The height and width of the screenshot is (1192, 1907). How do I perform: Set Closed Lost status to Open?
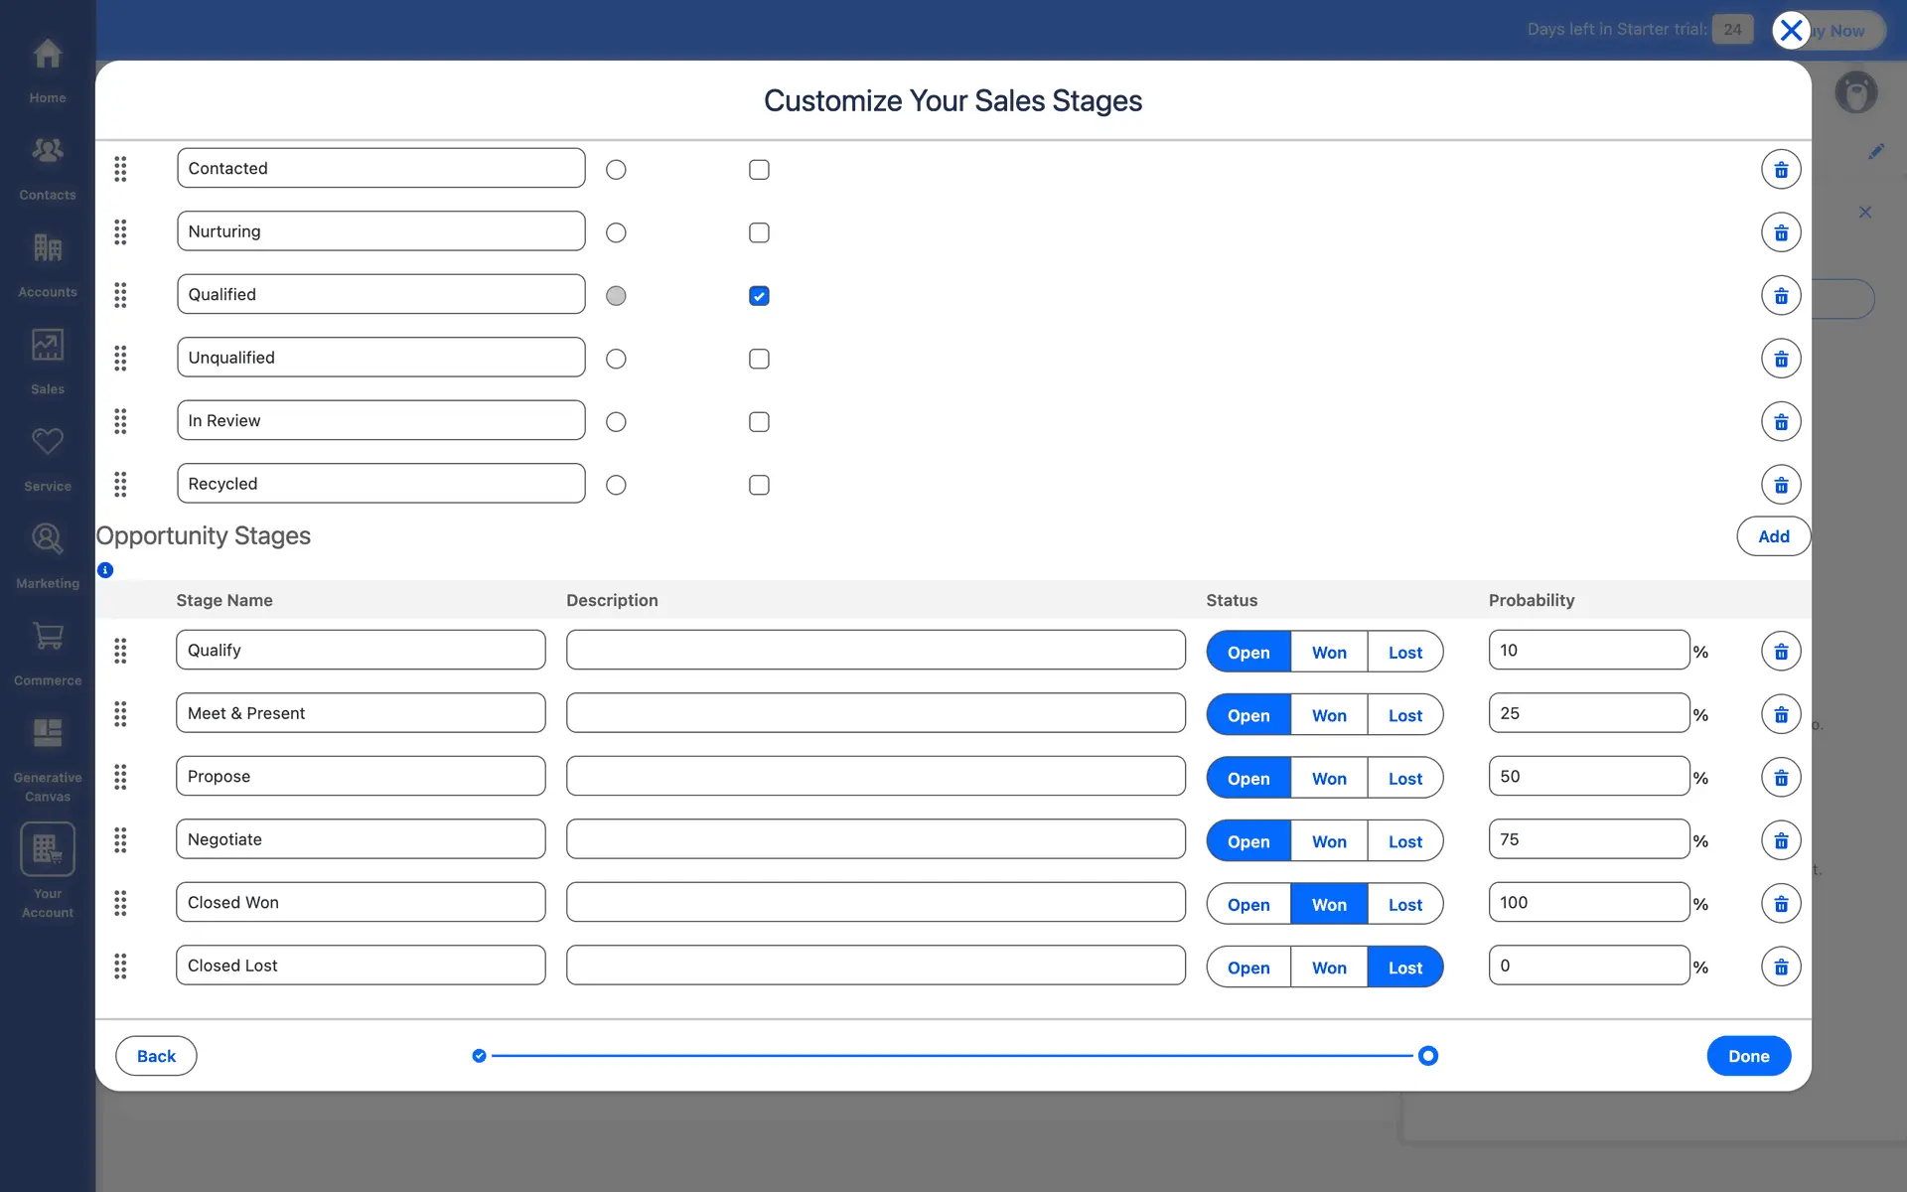click(x=1248, y=968)
